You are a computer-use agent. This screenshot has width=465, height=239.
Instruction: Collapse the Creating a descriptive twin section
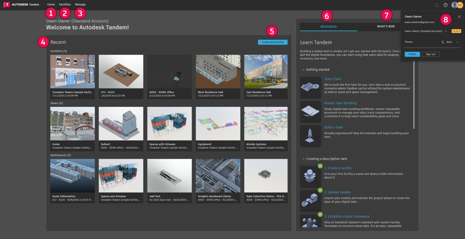click(303, 159)
